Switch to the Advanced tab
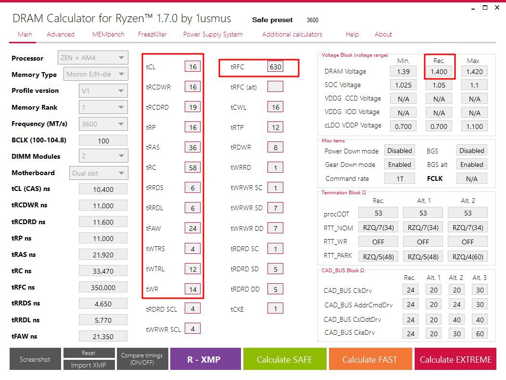The width and height of the screenshot is (506, 380). [60, 34]
